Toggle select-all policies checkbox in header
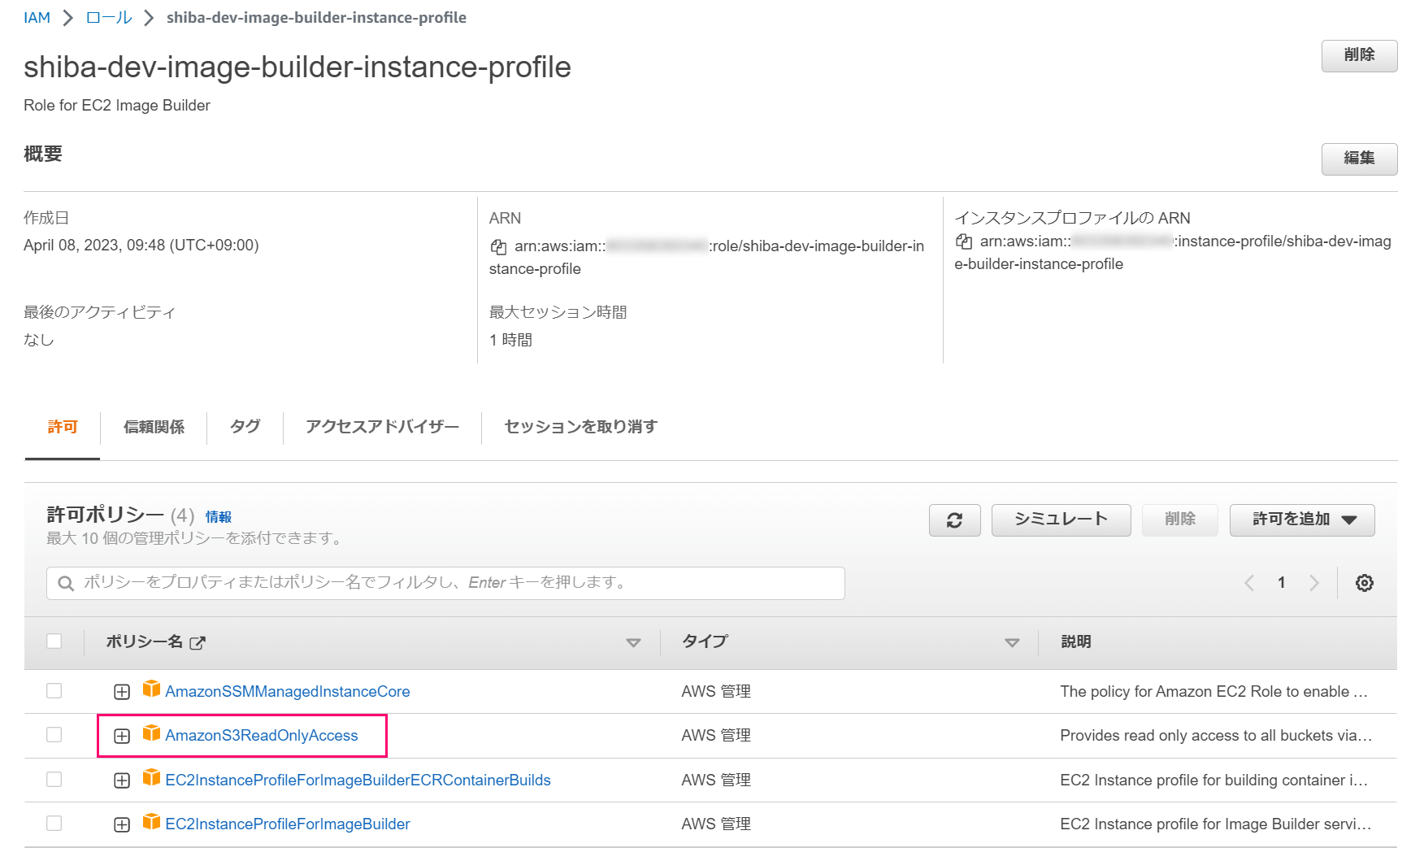Viewport: 1411px width, 861px height. (x=54, y=641)
